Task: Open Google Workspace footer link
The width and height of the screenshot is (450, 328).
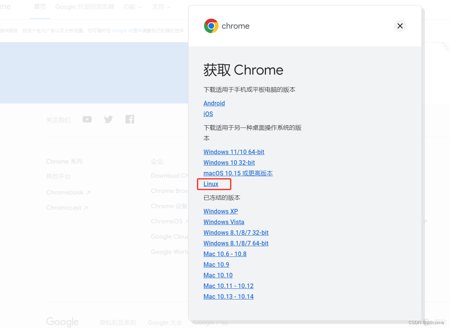Action: pyautogui.click(x=170, y=252)
